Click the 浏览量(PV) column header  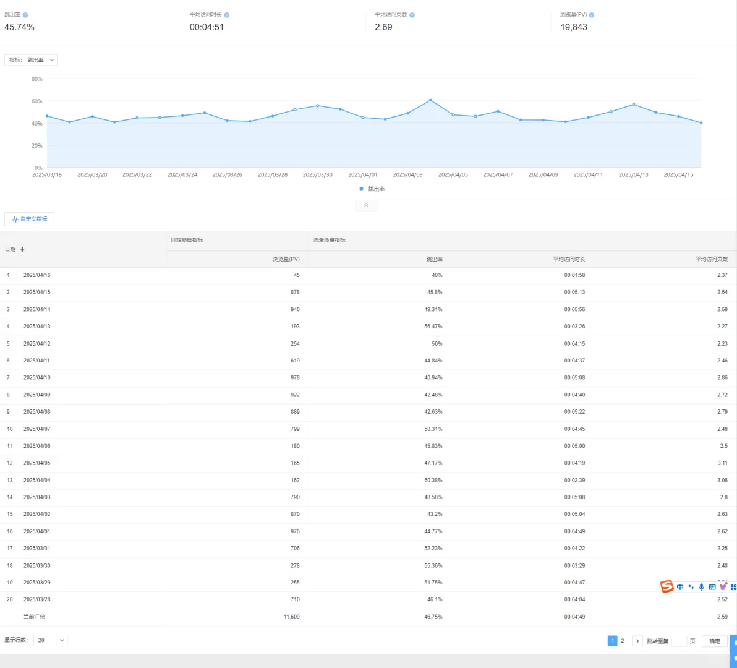(286, 260)
